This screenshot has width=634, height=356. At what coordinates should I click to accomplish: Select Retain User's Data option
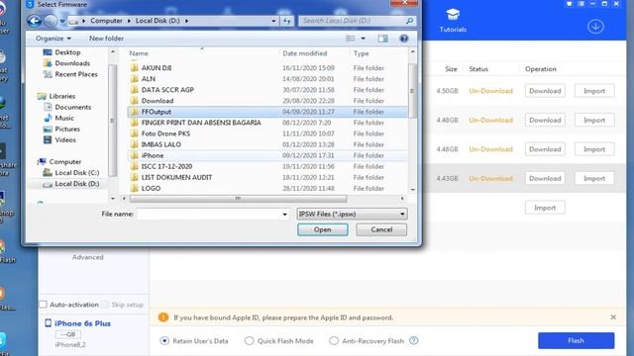click(x=164, y=340)
